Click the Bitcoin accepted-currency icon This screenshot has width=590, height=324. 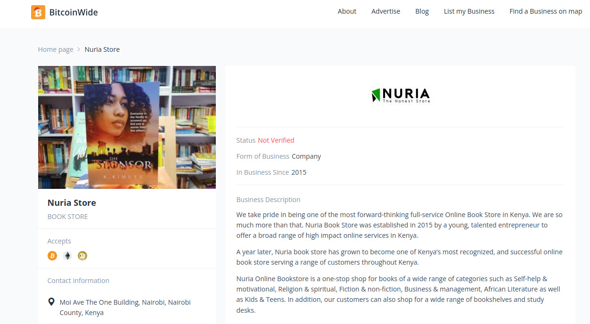(52, 256)
